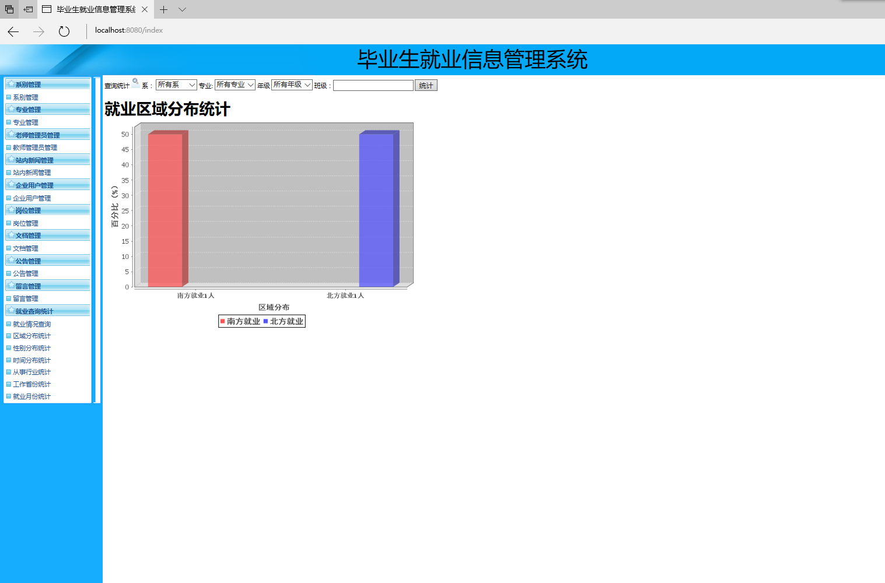This screenshot has height=583, width=885.
Task: Click the browser forward arrow
Action: pos(39,31)
